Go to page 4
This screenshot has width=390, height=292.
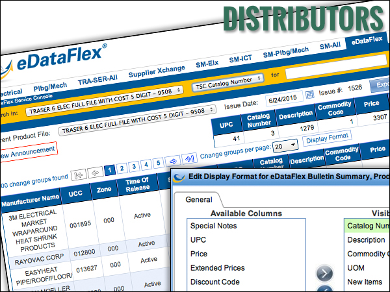[146, 164]
